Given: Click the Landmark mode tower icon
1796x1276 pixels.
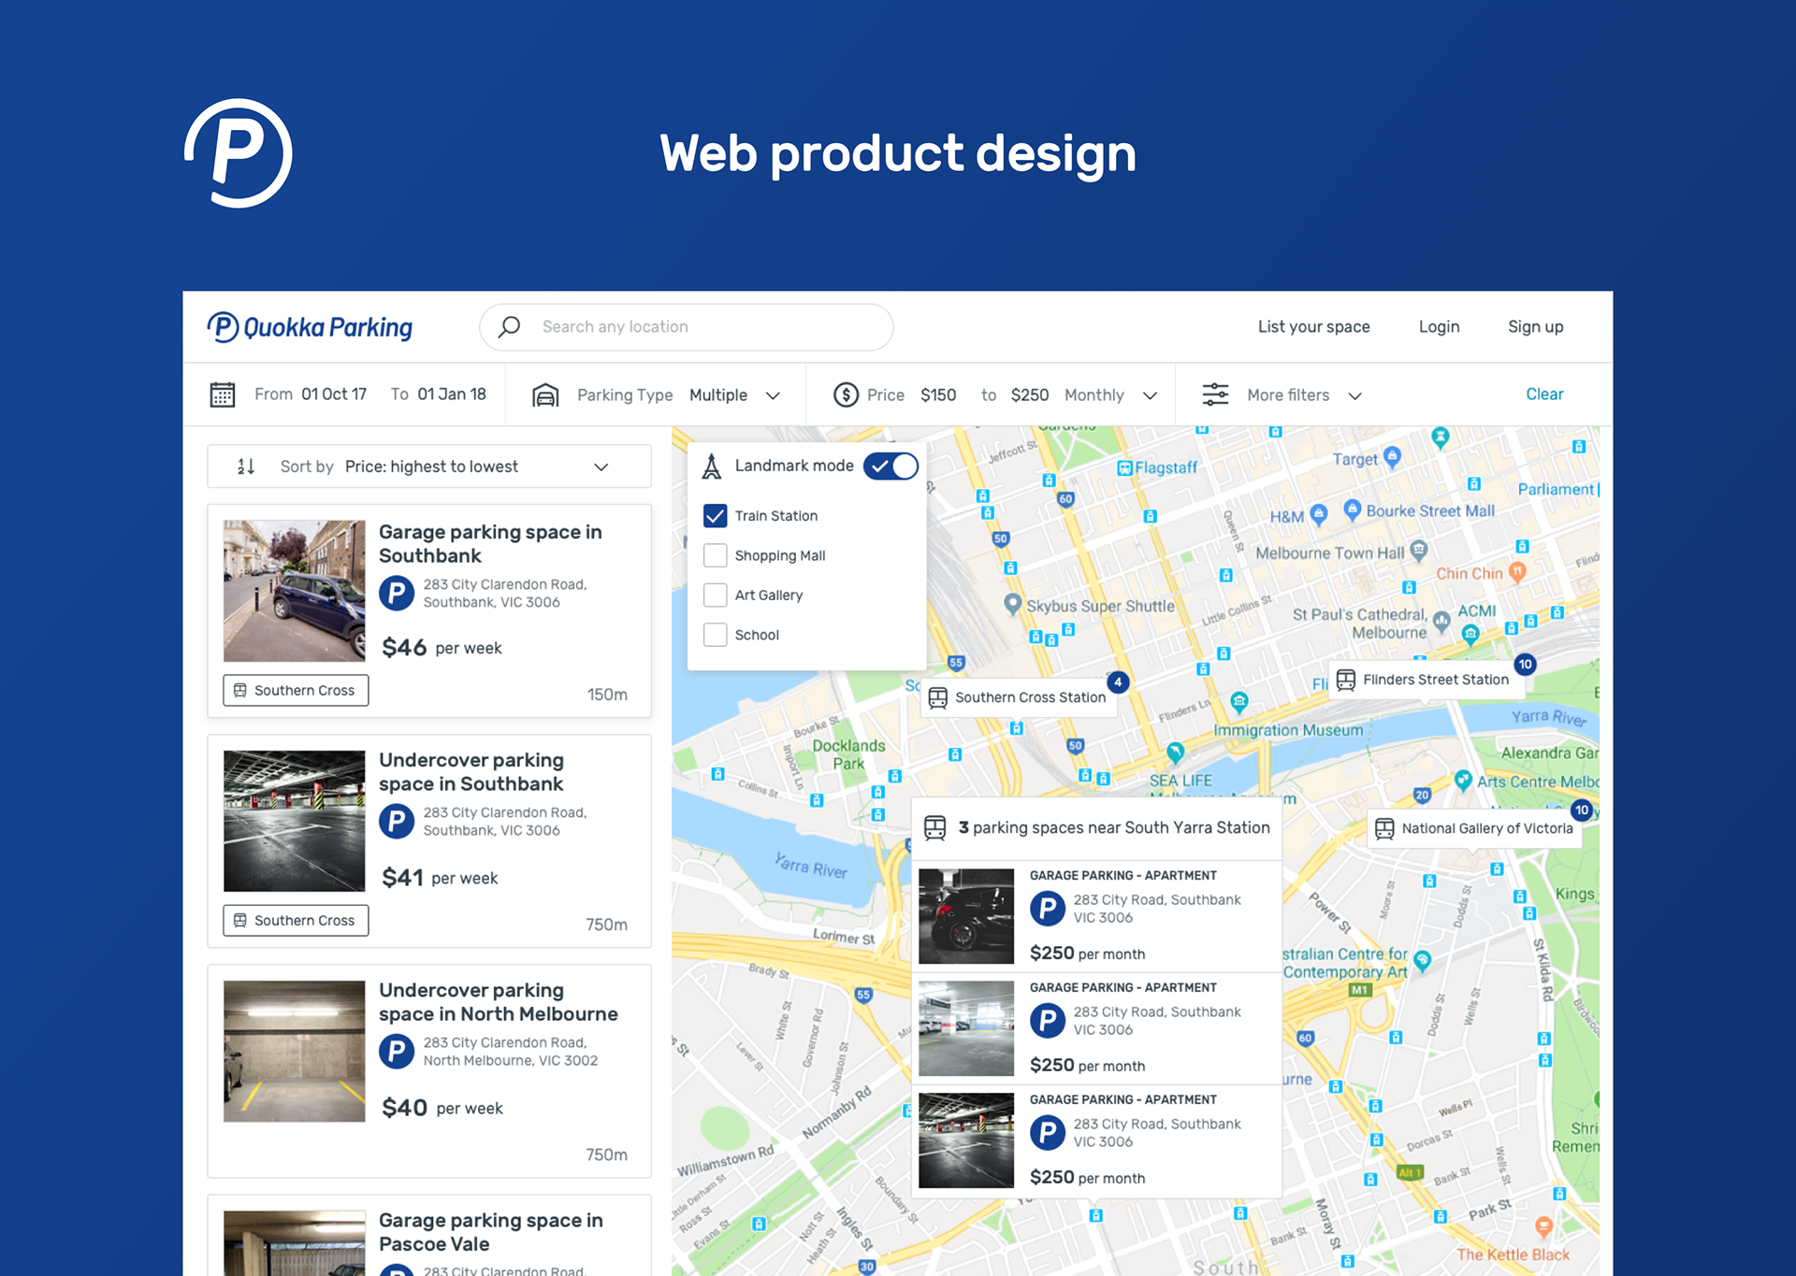Looking at the screenshot, I should click(712, 466).
